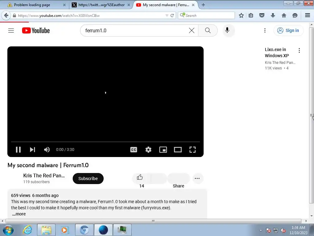
Task: Enable the miniplayer
Action: [163, 150]
